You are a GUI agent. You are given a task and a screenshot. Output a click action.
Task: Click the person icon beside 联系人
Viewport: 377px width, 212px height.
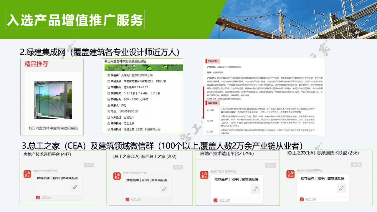(x=108, y=105)
